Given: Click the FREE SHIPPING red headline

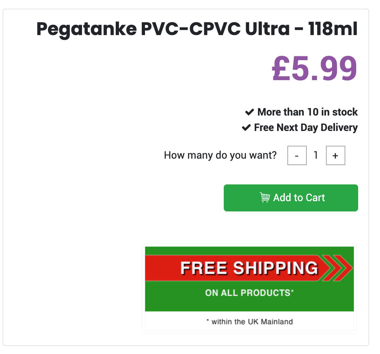Looking at the screenshot, I should (249, 268).
